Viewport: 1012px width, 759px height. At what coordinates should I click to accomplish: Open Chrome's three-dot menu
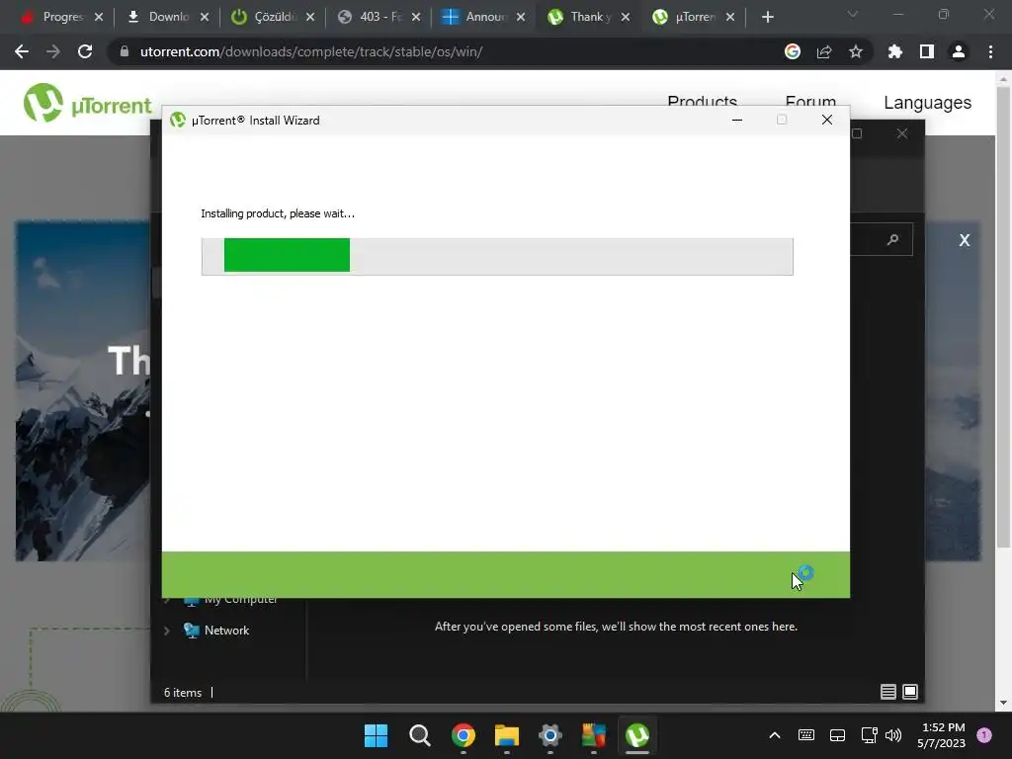pyautogui.click(x=990, y=51)
